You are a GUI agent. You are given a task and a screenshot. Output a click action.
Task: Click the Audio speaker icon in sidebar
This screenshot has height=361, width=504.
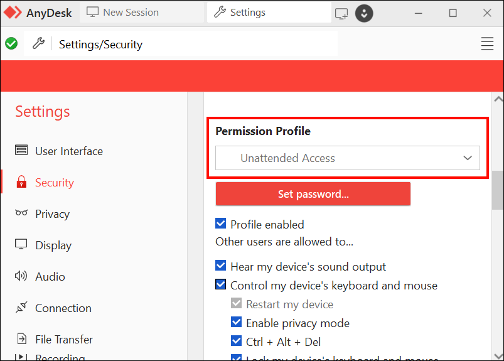21,276
